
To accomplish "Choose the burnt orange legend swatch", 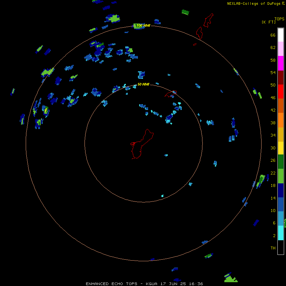I will pyautogui.click(x=281, y=106).
